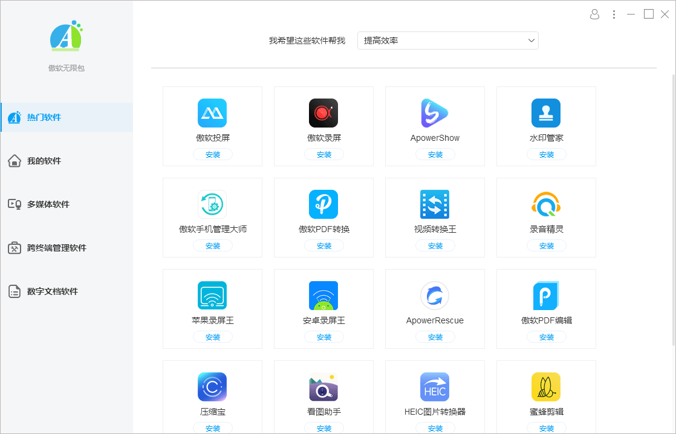This screenshot has width=676, height=434.
Task: Click the HEIC图片转换器 icon
Action: click(x=435, y=387)
